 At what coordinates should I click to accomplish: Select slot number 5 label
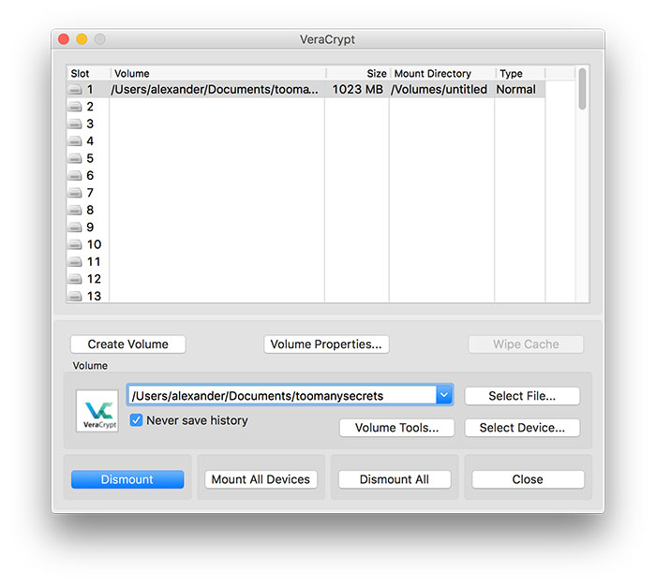pos(90,158)
